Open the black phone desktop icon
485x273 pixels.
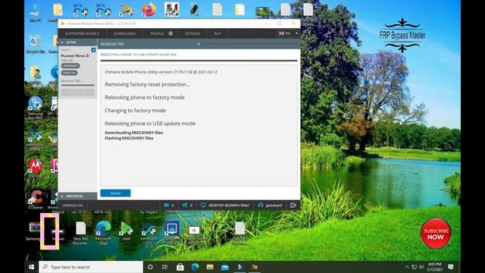click(x=194, y=10)
